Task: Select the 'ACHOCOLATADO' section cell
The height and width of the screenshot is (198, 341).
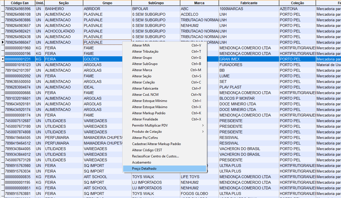Action: tap(60, 31)
